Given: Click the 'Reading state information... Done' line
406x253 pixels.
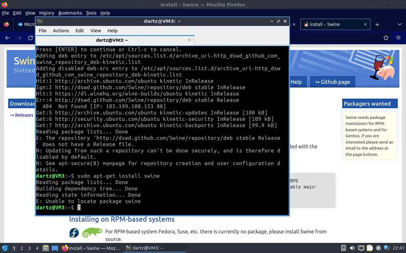Looking at the screenshot, I should point(88,195).
